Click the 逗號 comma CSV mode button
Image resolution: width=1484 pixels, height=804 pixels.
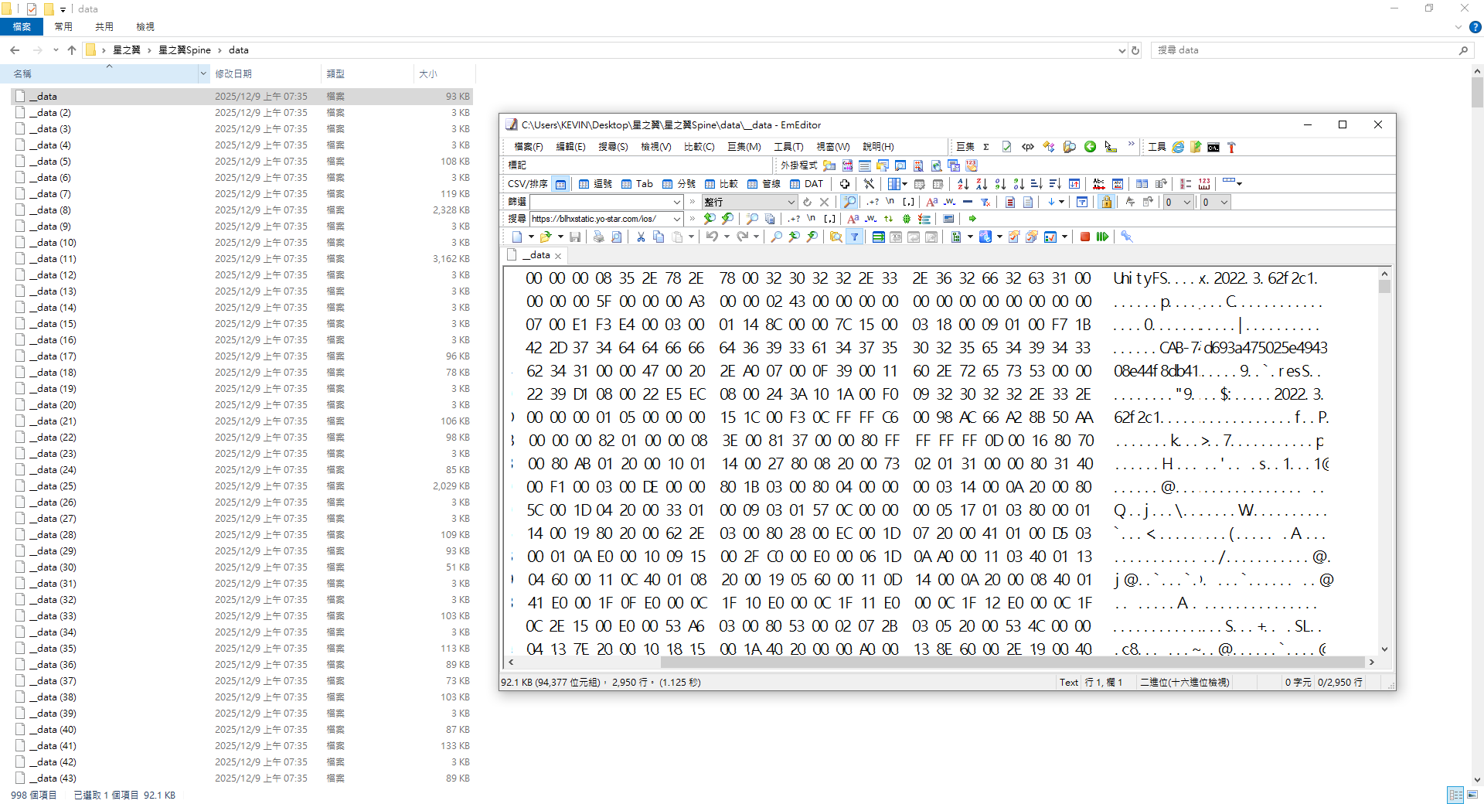(x=595, y=184)
